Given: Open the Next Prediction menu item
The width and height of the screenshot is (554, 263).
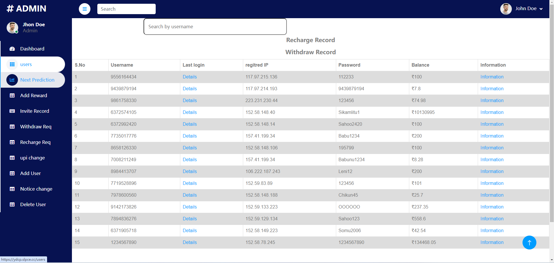Looking at the screenshot, I should [x=32, y=80].
